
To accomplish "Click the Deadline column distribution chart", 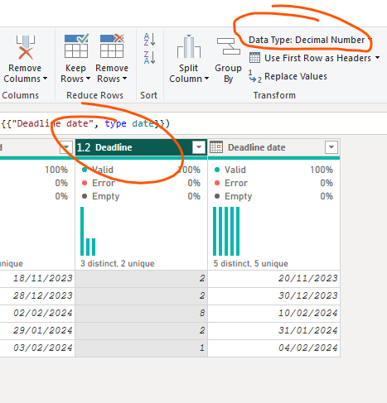I will [88, 231].
